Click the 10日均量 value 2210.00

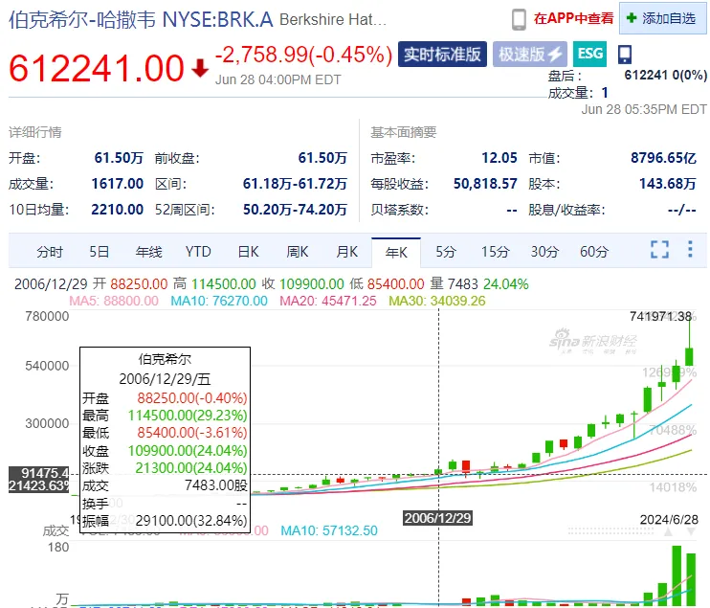pyautogui.click(x=118, y=210)
